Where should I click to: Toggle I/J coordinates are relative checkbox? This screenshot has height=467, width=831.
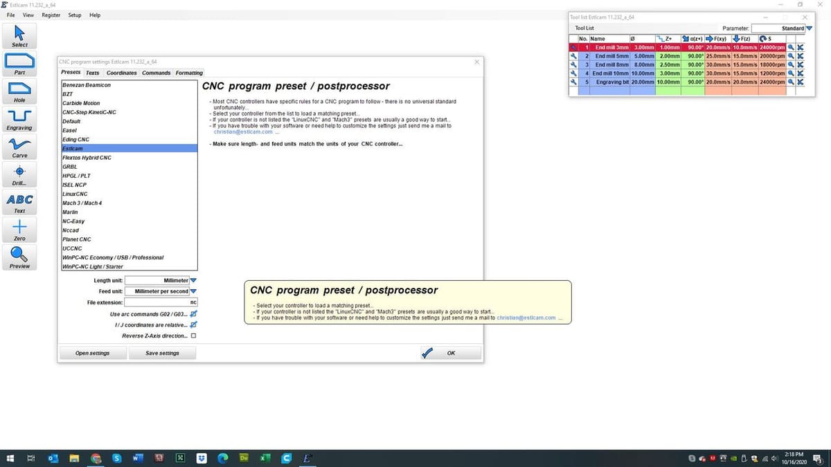click(x=193, y=324)
